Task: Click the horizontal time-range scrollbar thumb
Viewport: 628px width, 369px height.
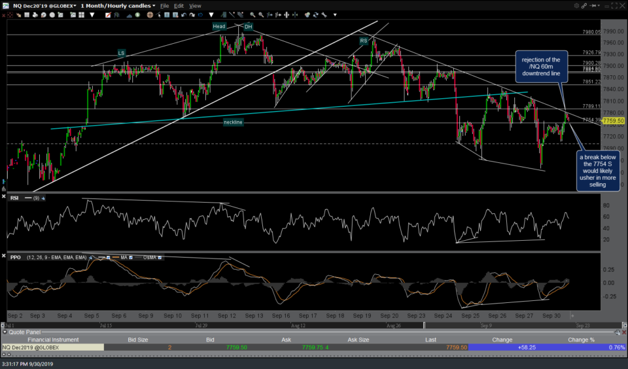Action: point(524,325)
